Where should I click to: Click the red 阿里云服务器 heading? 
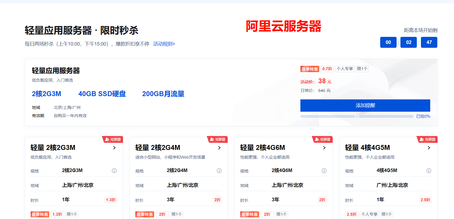coord(283,26)
